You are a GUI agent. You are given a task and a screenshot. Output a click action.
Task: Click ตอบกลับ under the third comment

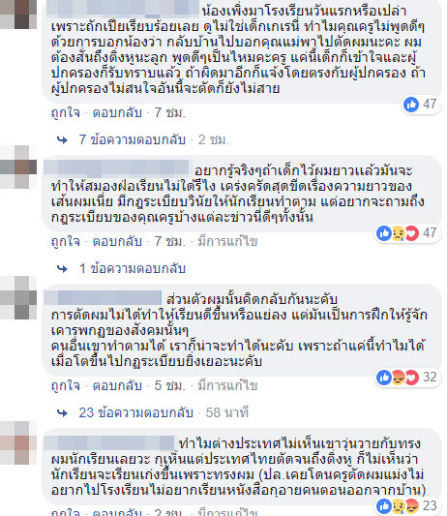coord(117,385)
